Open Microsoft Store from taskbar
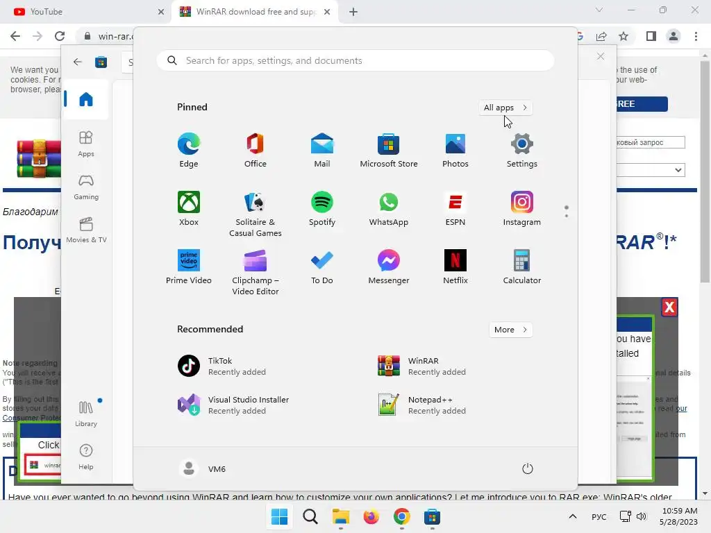This screenshot has height=533, width=711. [432, 516]
